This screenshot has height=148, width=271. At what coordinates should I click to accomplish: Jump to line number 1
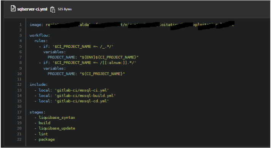[21, 25]
